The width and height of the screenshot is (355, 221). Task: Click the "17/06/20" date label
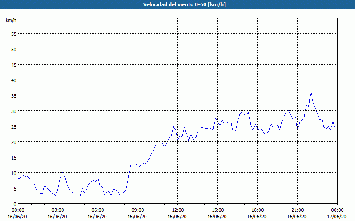tap(337, 217)
